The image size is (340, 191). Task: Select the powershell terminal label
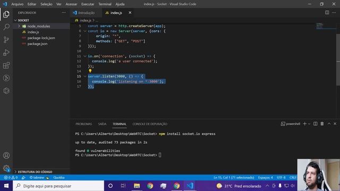(x=291, y=124)
